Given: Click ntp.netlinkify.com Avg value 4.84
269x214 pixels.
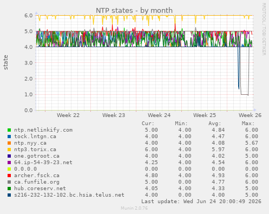Looking at the screenshot, I should (218, 130).
